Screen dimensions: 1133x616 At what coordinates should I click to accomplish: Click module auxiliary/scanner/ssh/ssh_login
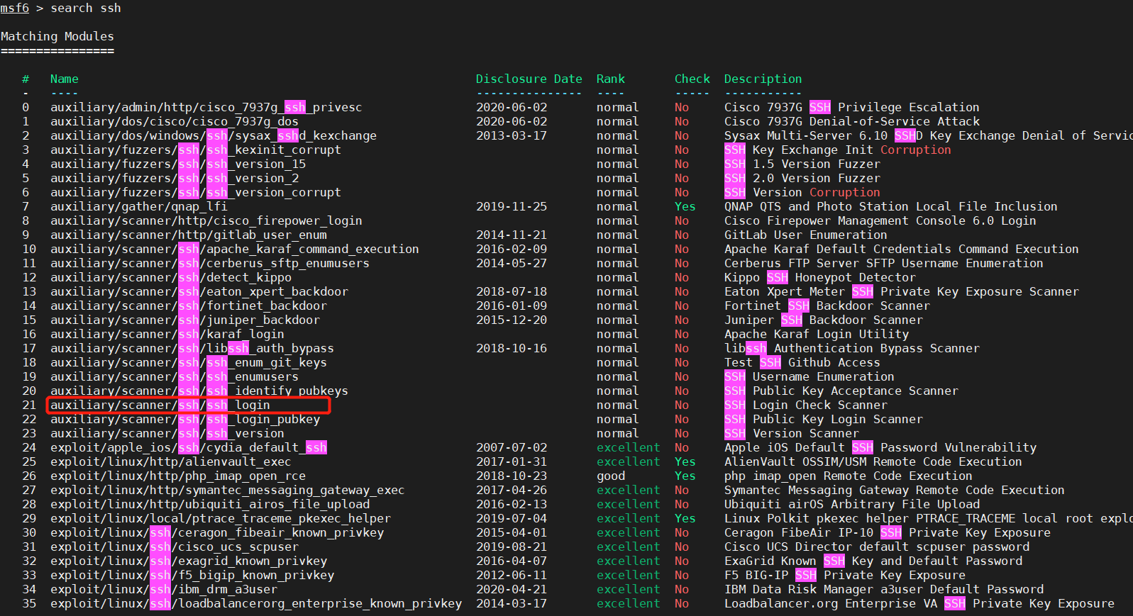click(x=160, y=405)
